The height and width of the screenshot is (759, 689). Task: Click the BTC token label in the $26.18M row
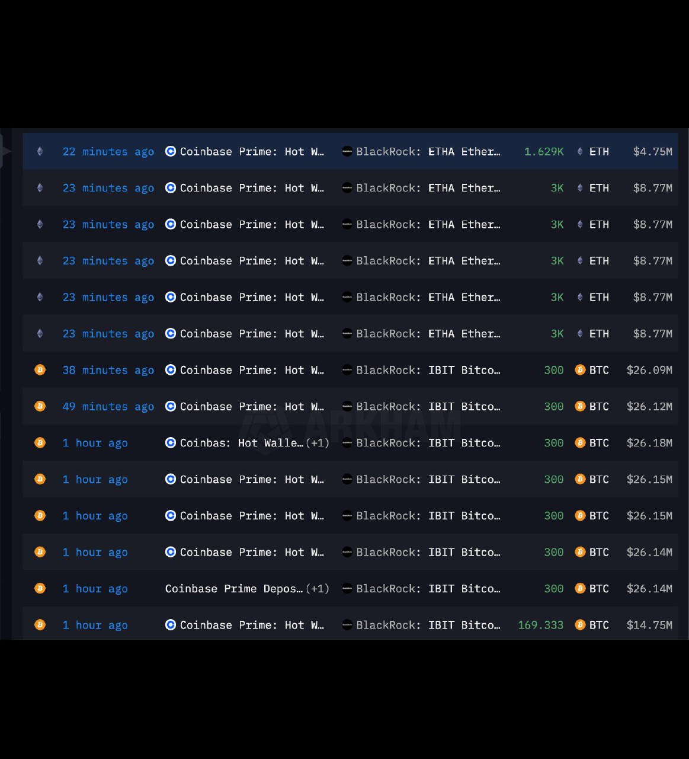(599, 442)
